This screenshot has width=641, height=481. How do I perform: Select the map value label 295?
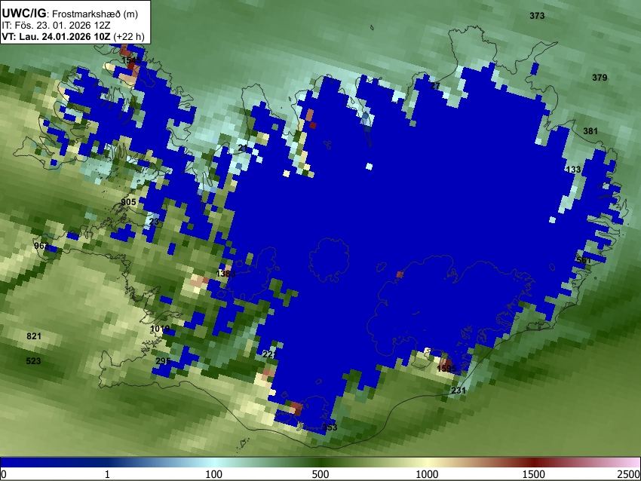(163, 361)
